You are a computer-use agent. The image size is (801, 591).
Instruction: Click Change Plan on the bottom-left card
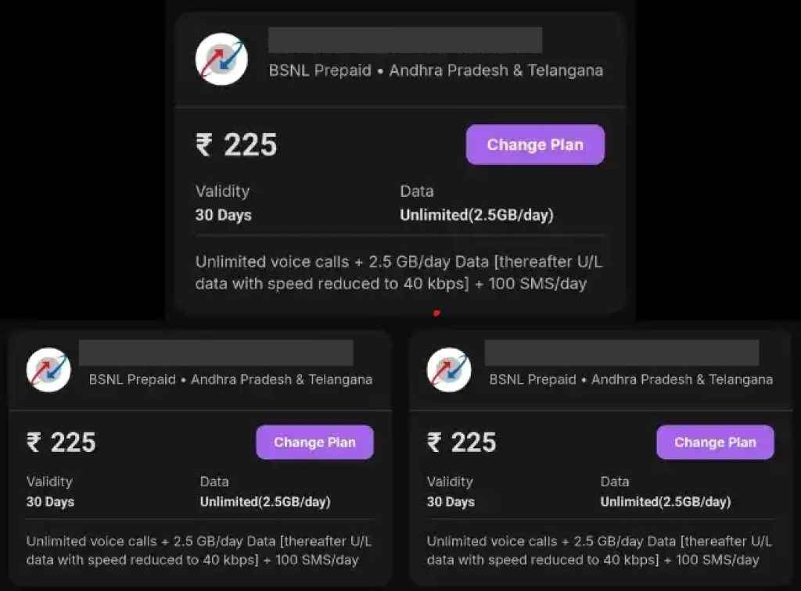pyautogui.click(x=314, y=442)
